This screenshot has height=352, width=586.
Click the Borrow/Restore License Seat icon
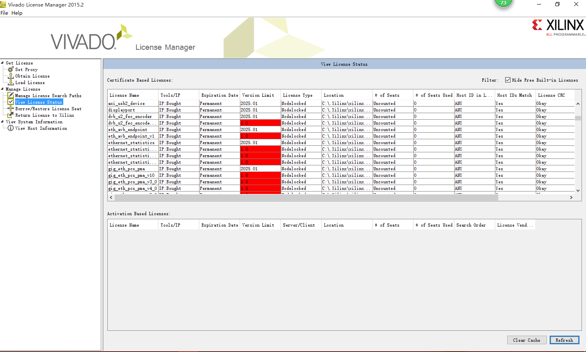click(11, 108)
